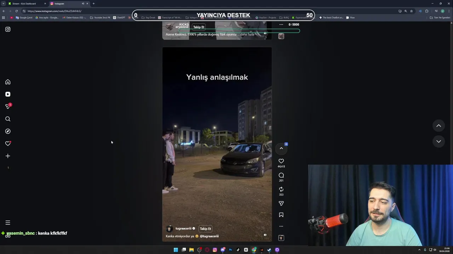The width and height of the screenshot is (453, 254).
Task: Open browser extensions puzzle icon
Action: click(426, 11)
